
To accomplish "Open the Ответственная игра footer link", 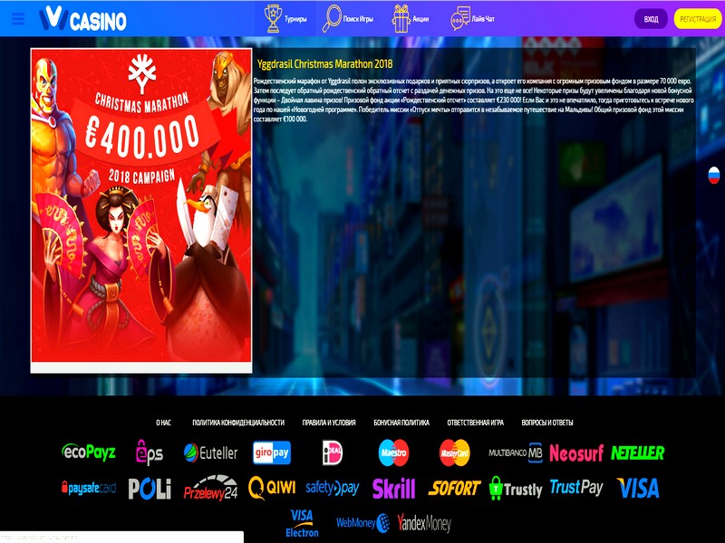I will (x=475, y=423).
